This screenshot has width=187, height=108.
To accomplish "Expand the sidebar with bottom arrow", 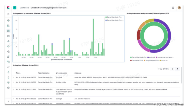I will pyautogui.click(x=8, y=101).
